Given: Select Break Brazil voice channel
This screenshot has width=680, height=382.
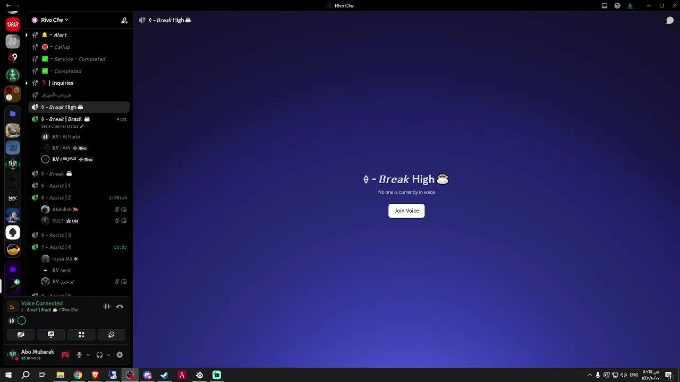Looking at the screenshot, I should click(x=79, y=119).
